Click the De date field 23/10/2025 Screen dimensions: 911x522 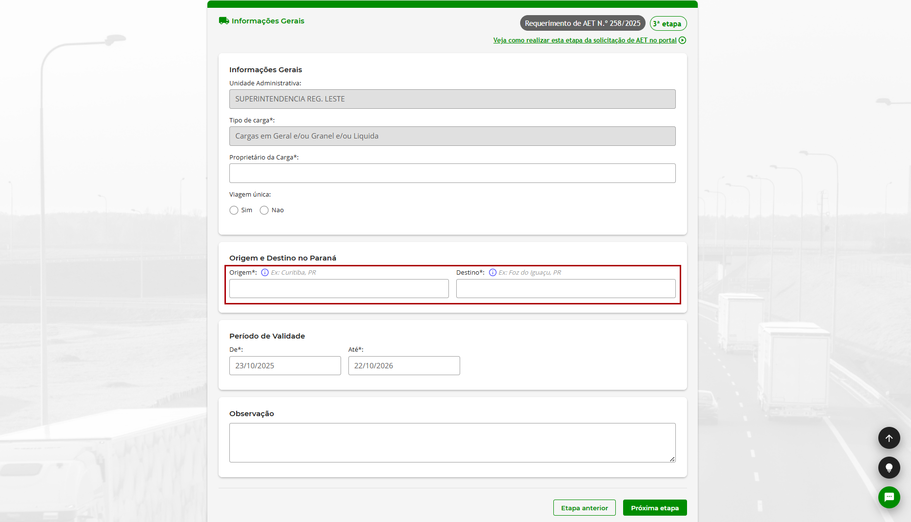(285, 366)
